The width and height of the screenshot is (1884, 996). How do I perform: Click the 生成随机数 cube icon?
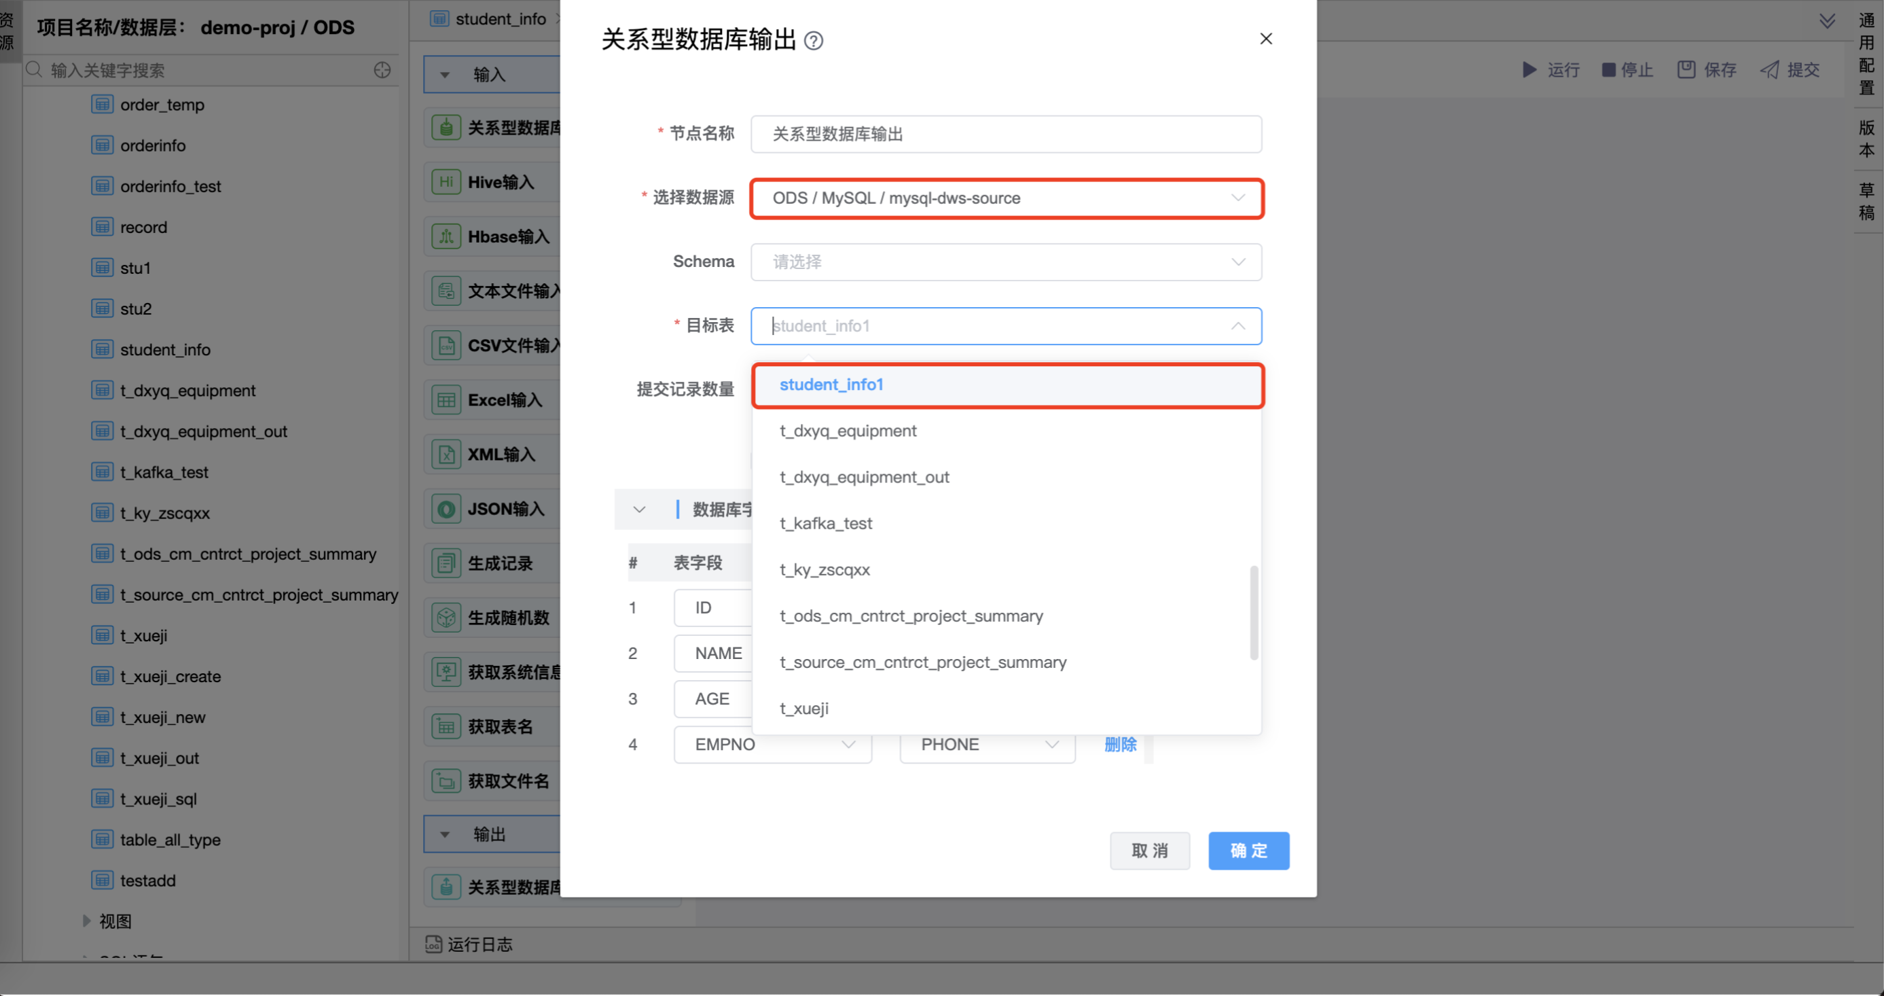tap(446, 618)
